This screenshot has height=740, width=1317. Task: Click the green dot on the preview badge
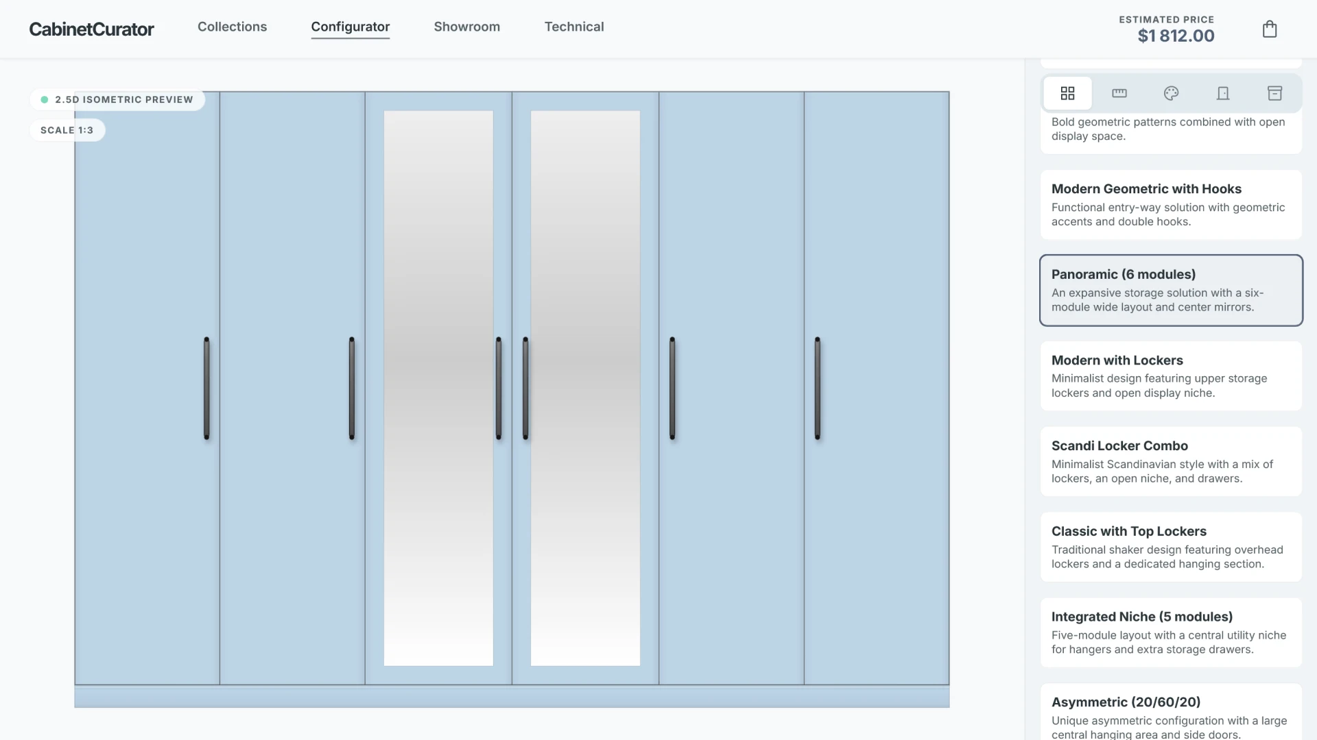point(45,99)
